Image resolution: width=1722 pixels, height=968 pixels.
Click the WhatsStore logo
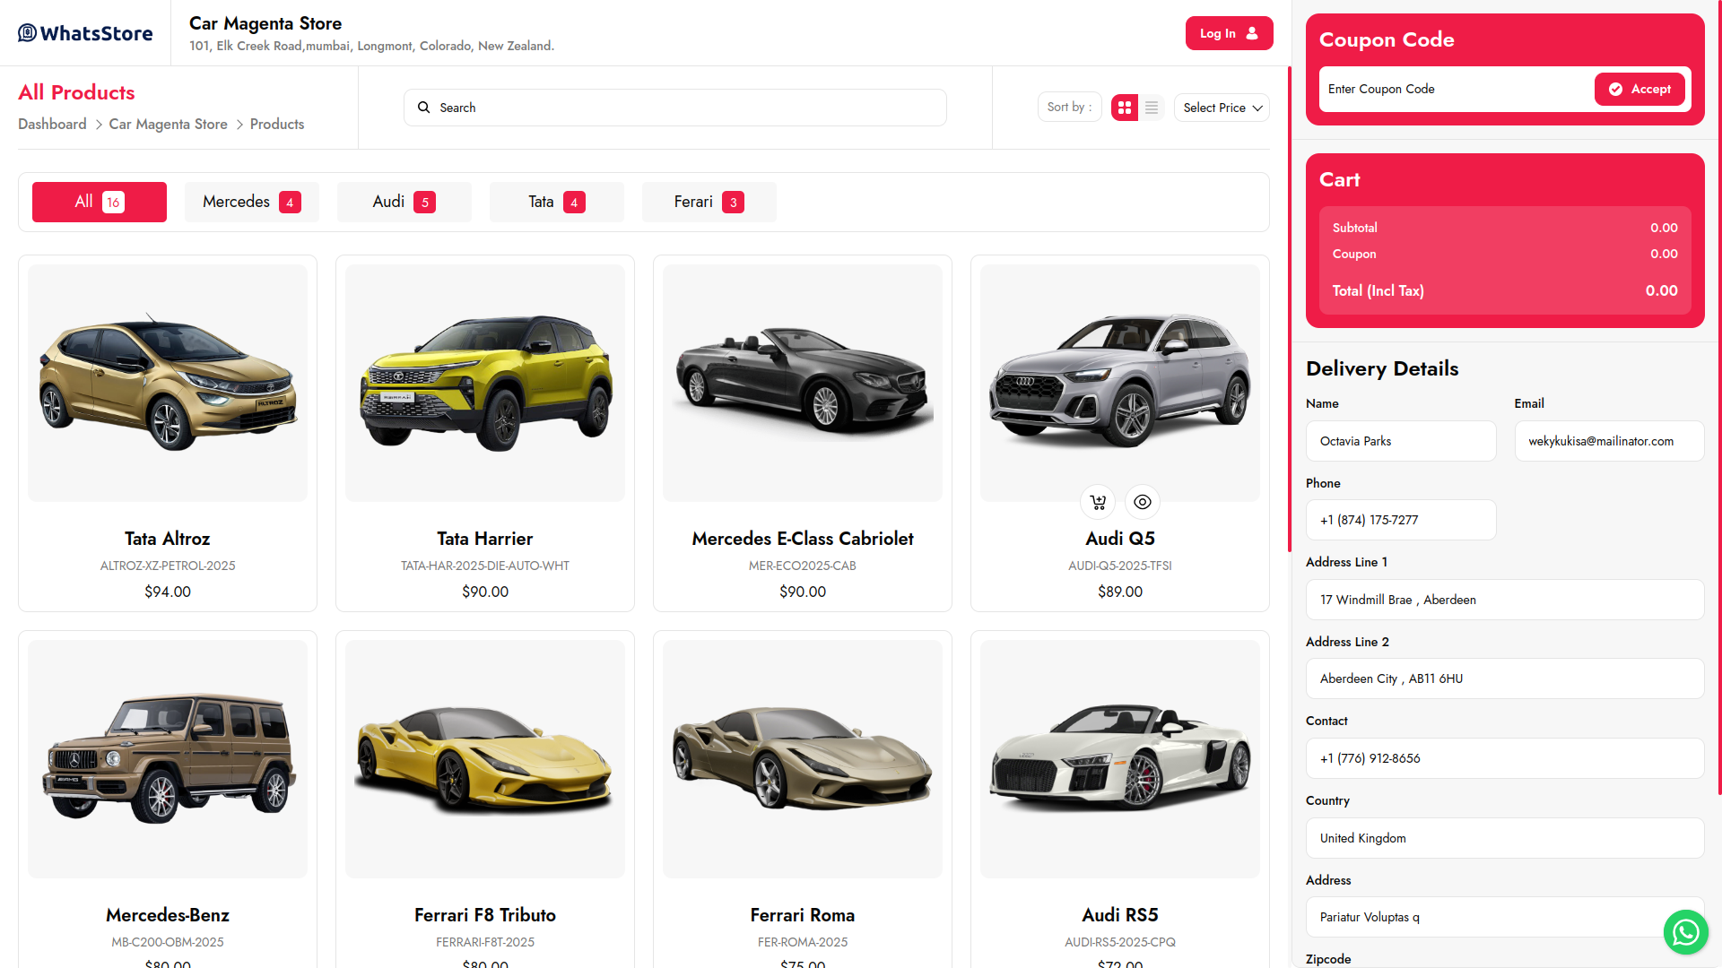click(x=85, y=33)
